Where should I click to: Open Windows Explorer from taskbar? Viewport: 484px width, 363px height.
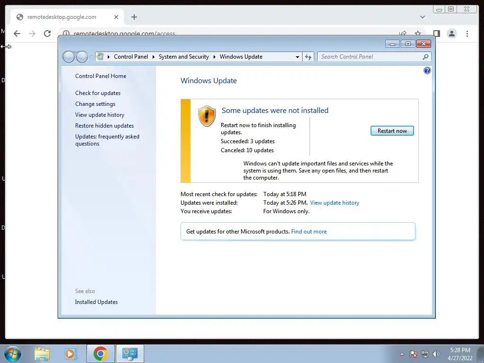point(42,354)
